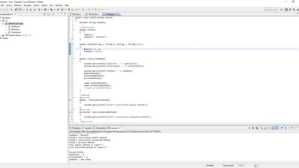Screen dimensions: 299x168
Task: Collapse the (default package) tree node
Action: pos(3,24)
